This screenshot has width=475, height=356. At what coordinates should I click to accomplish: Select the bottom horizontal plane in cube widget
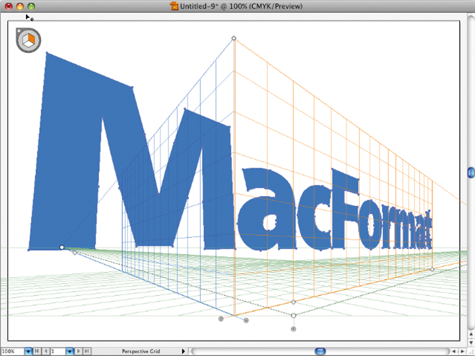pos(29,44)
